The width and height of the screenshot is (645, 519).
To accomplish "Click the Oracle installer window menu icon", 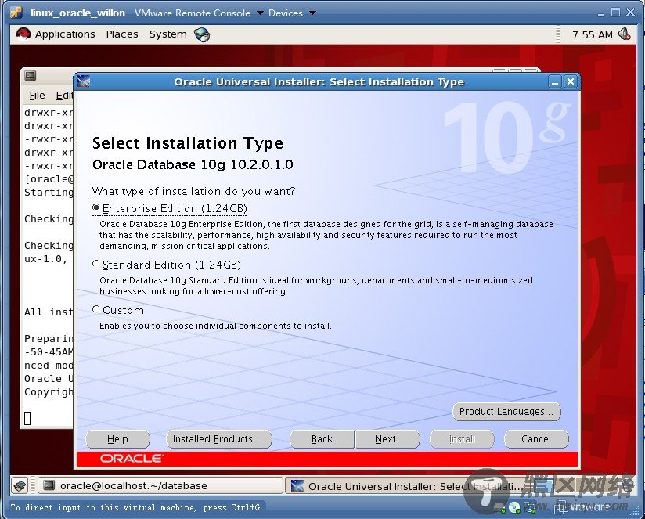I will click(84, 81).
